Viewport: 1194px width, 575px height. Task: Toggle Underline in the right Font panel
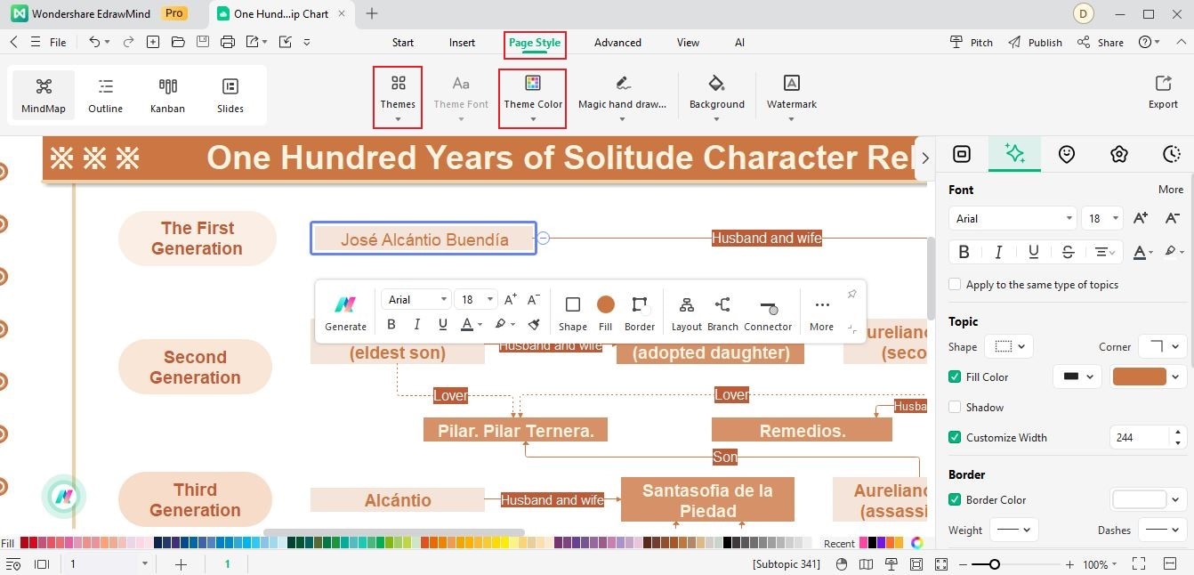pyautogui.click(x=1033, y=252)
